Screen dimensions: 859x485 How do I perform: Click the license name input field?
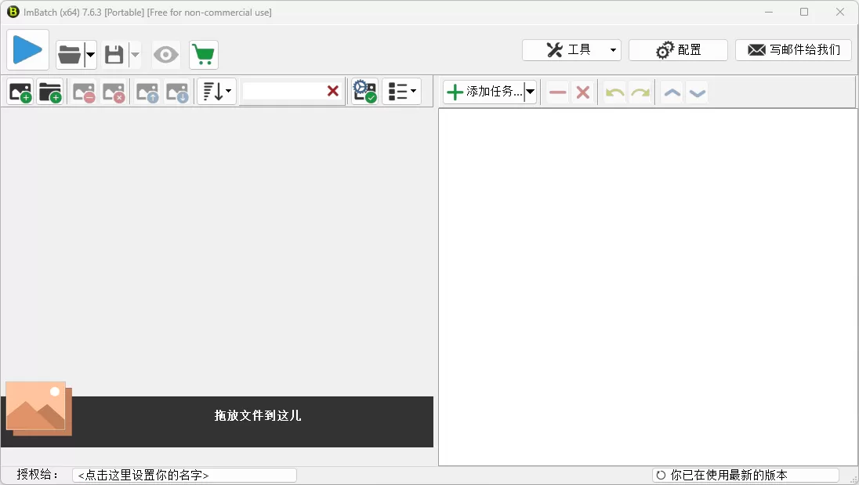click(184, 474)
